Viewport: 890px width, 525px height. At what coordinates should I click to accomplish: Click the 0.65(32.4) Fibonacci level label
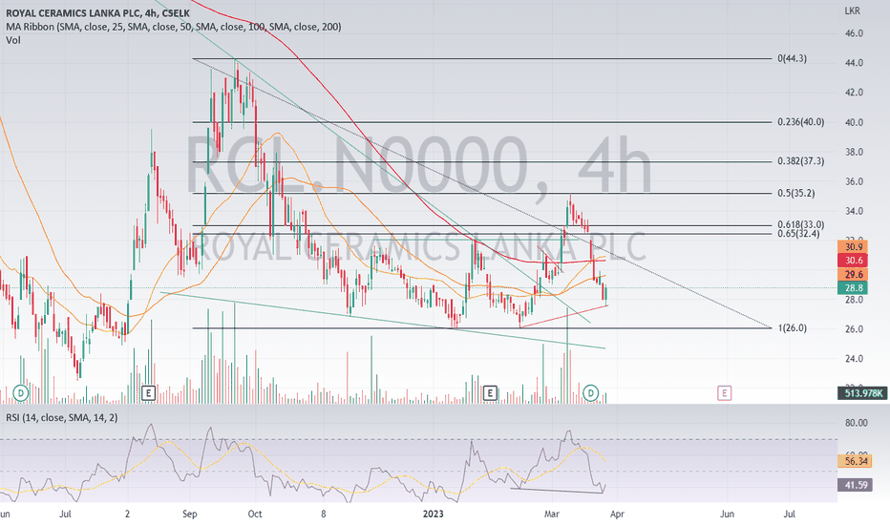pyautogui.click(x=798, y=234)
